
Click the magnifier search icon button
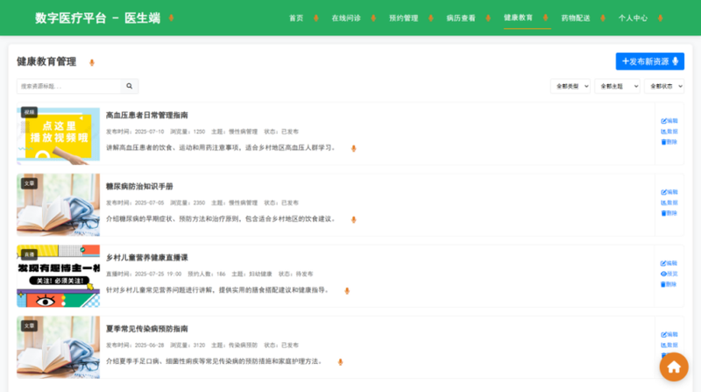point(129,86)
